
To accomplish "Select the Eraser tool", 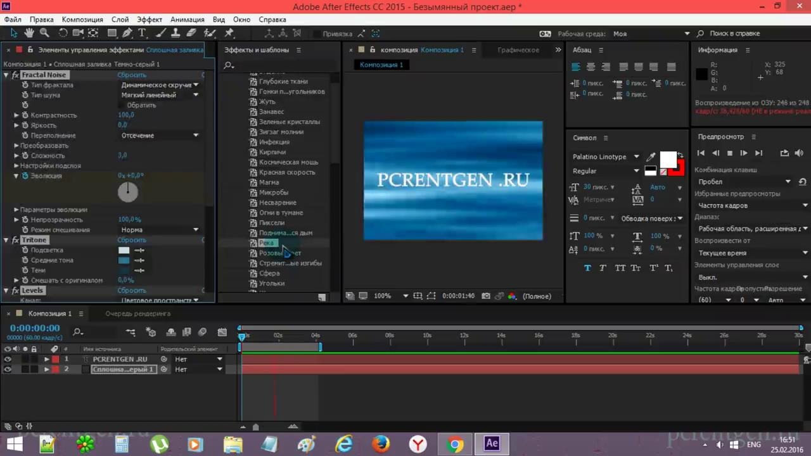I will tap(192, 33).
